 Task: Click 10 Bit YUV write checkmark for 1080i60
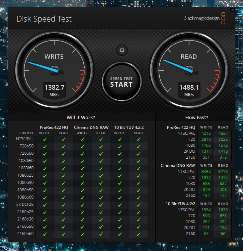pos(120,168)
